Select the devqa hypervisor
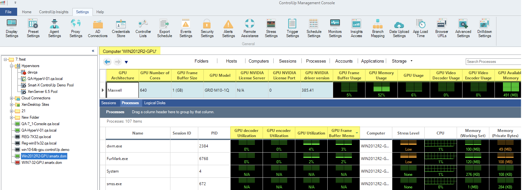Image resolution: width=522 pixels, height=190 pixels. 32,72
